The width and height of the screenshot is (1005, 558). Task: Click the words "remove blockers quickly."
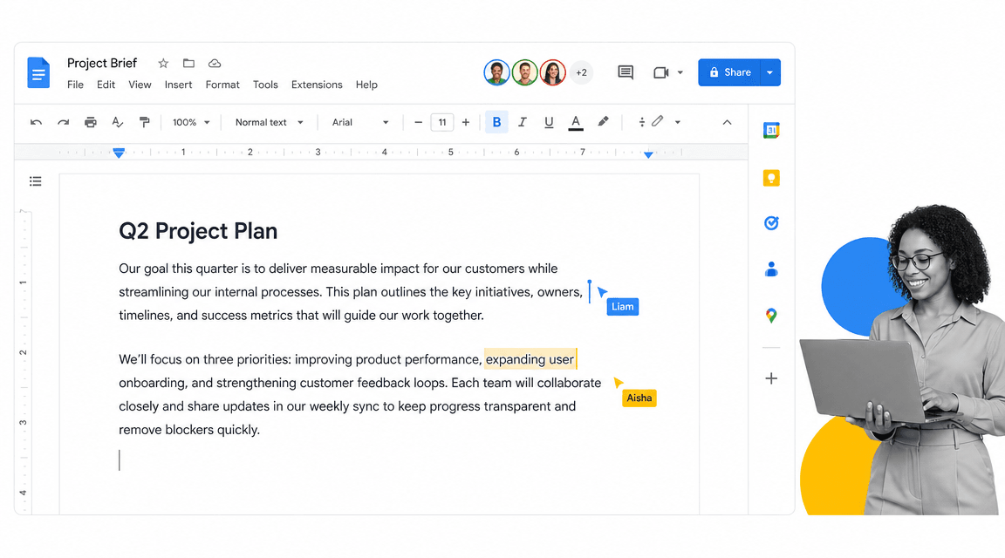click(x=189, y=430)
